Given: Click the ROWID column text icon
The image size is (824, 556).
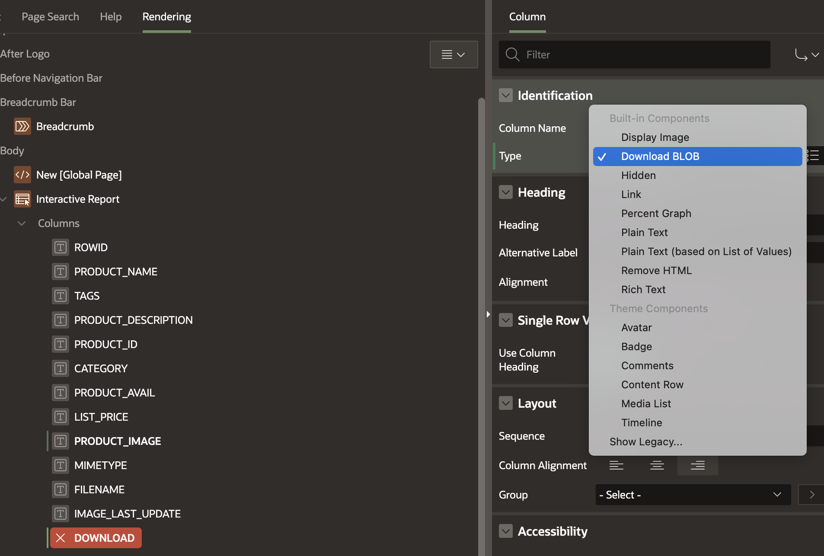Looking at the screenshot, I should tap(60, 247).
